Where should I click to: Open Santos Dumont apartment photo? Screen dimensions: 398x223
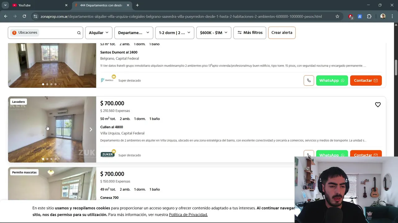(x=52, y=65)
